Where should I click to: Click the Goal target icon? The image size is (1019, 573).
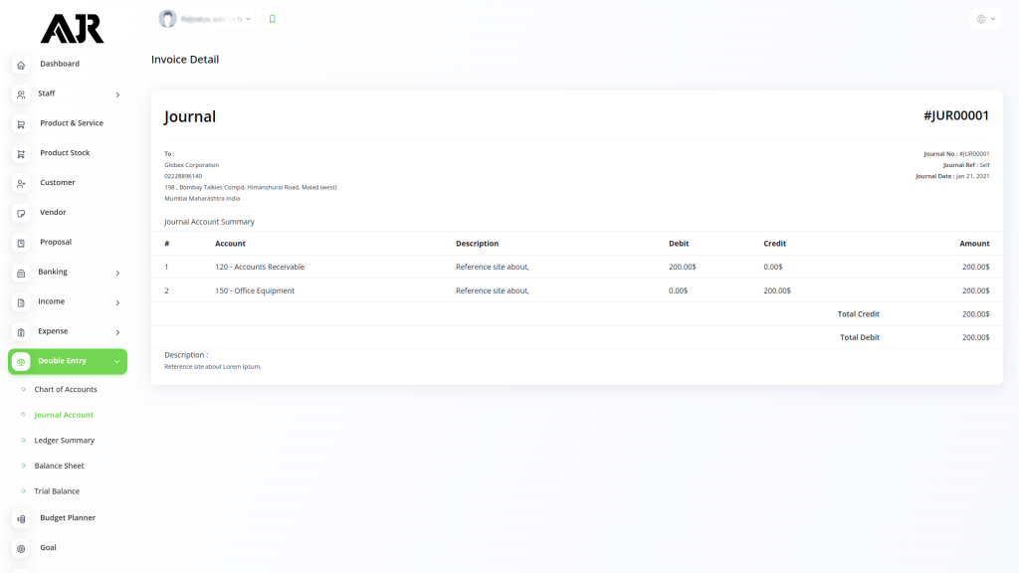coord(21,548)
